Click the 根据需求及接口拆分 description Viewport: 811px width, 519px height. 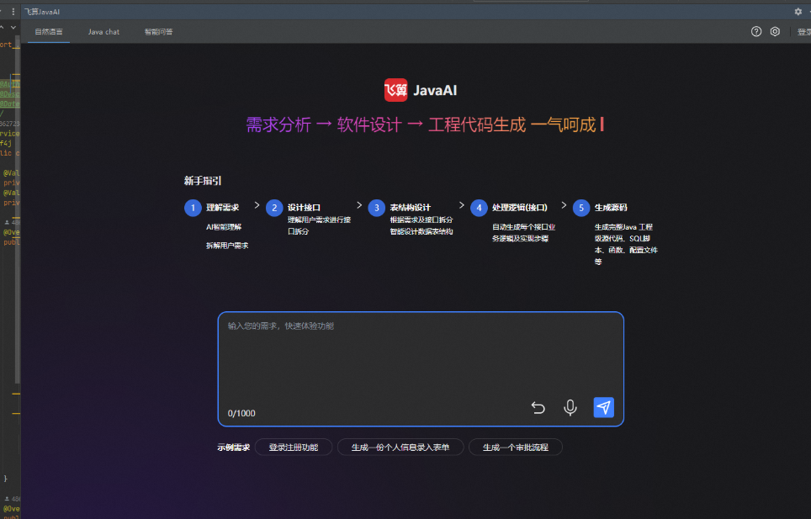click(421, 220)
